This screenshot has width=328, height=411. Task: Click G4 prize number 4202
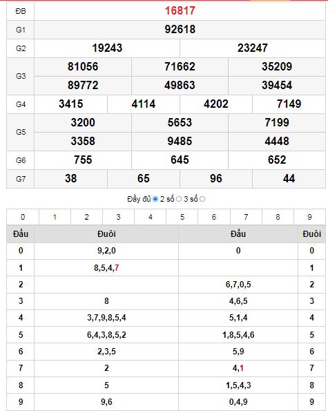pyautogui.click(x=216, y=104)
